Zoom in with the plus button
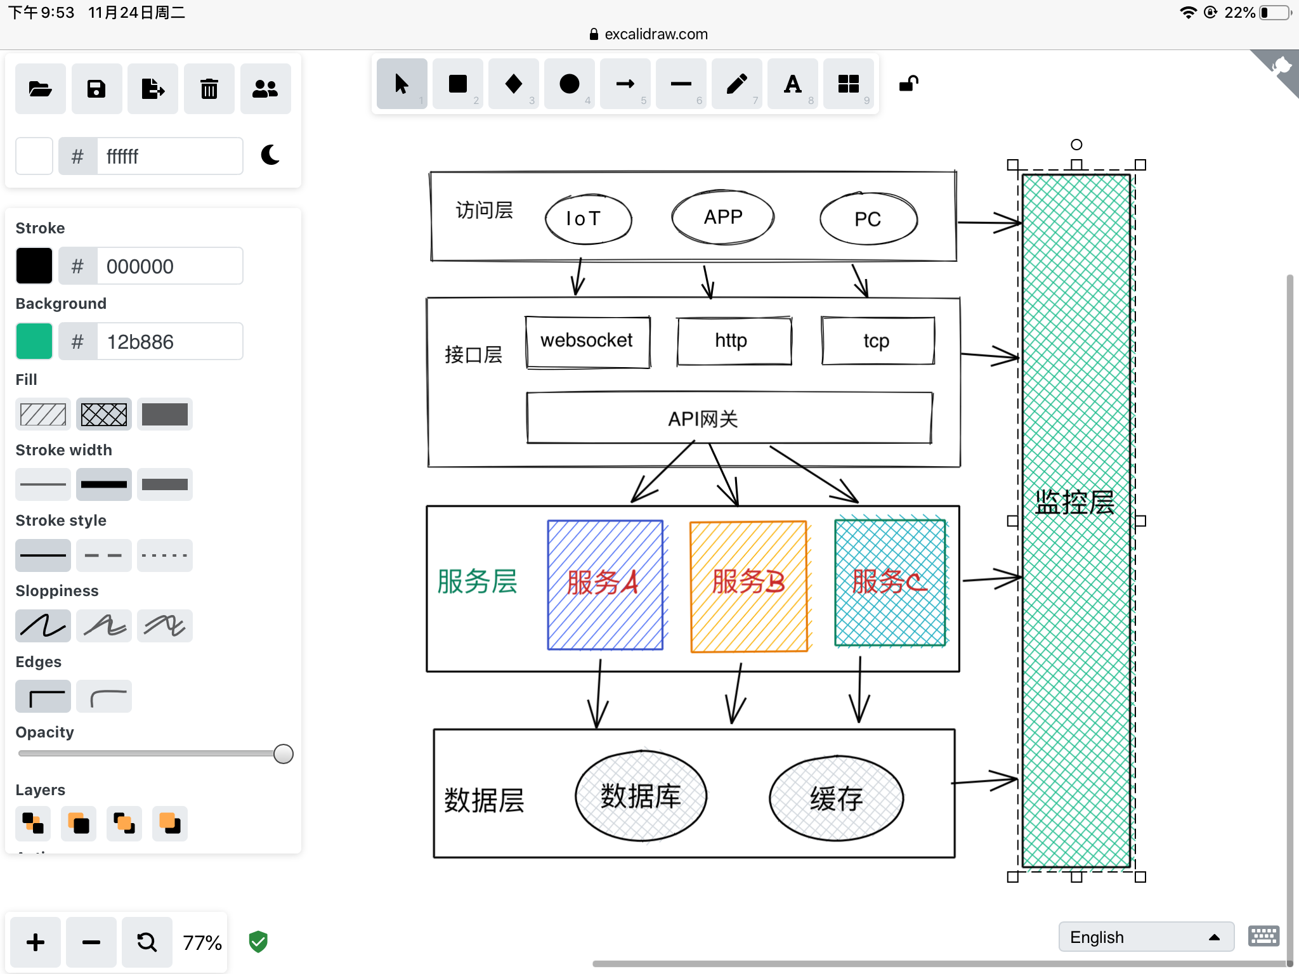The image size is (1299, 974). (x=36, y=942)
